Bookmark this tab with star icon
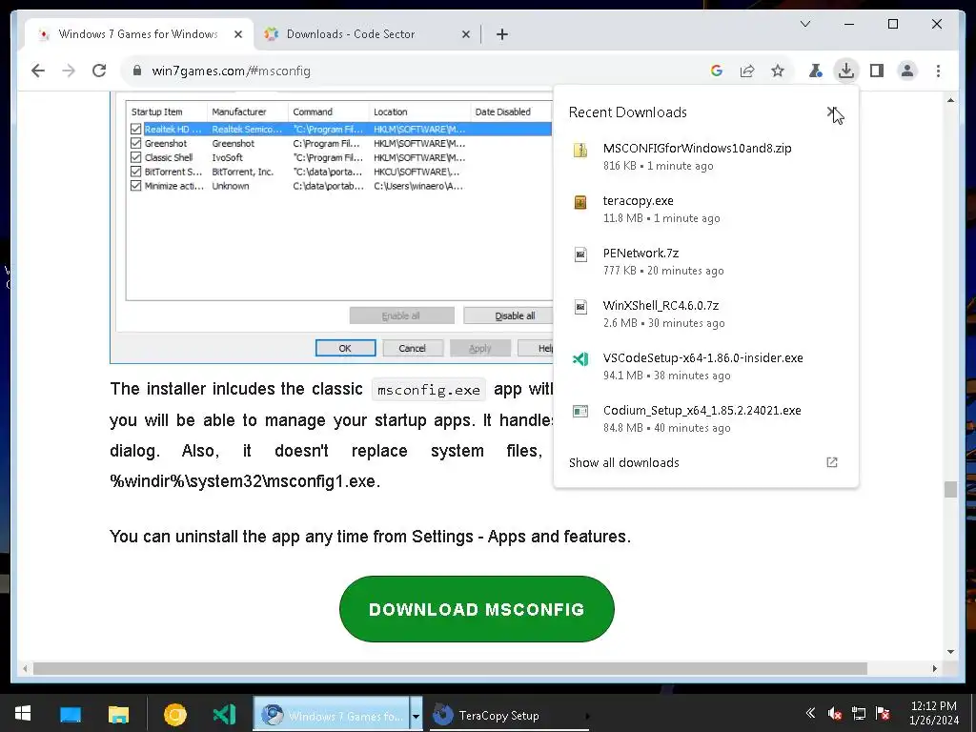Screen dimensions: 976x732 click(778, 71)
